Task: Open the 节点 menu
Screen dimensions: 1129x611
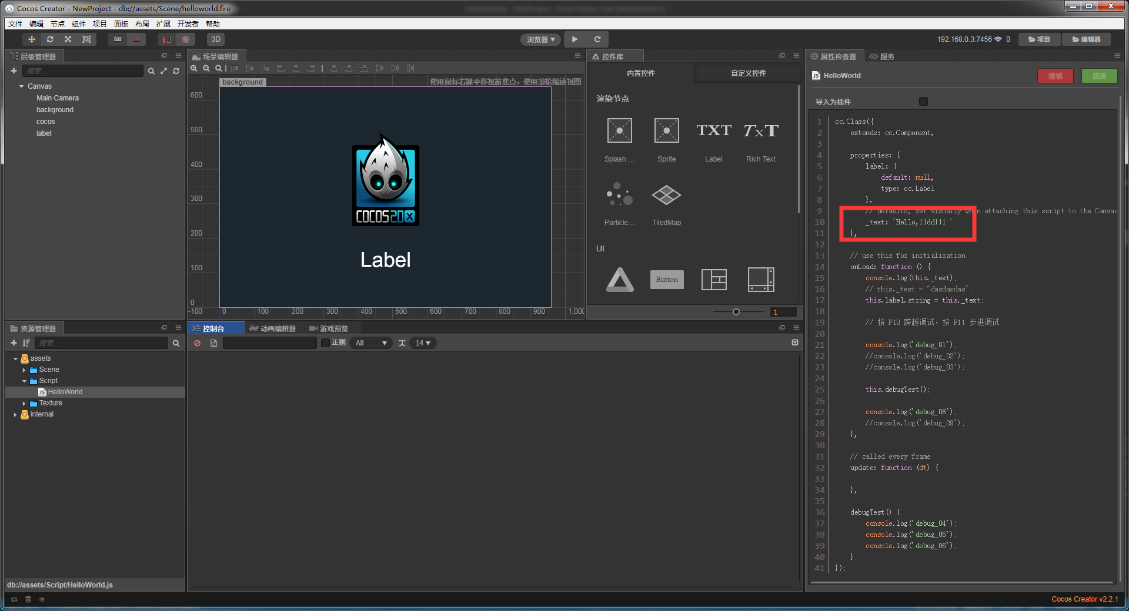Action: pos(58,24)
